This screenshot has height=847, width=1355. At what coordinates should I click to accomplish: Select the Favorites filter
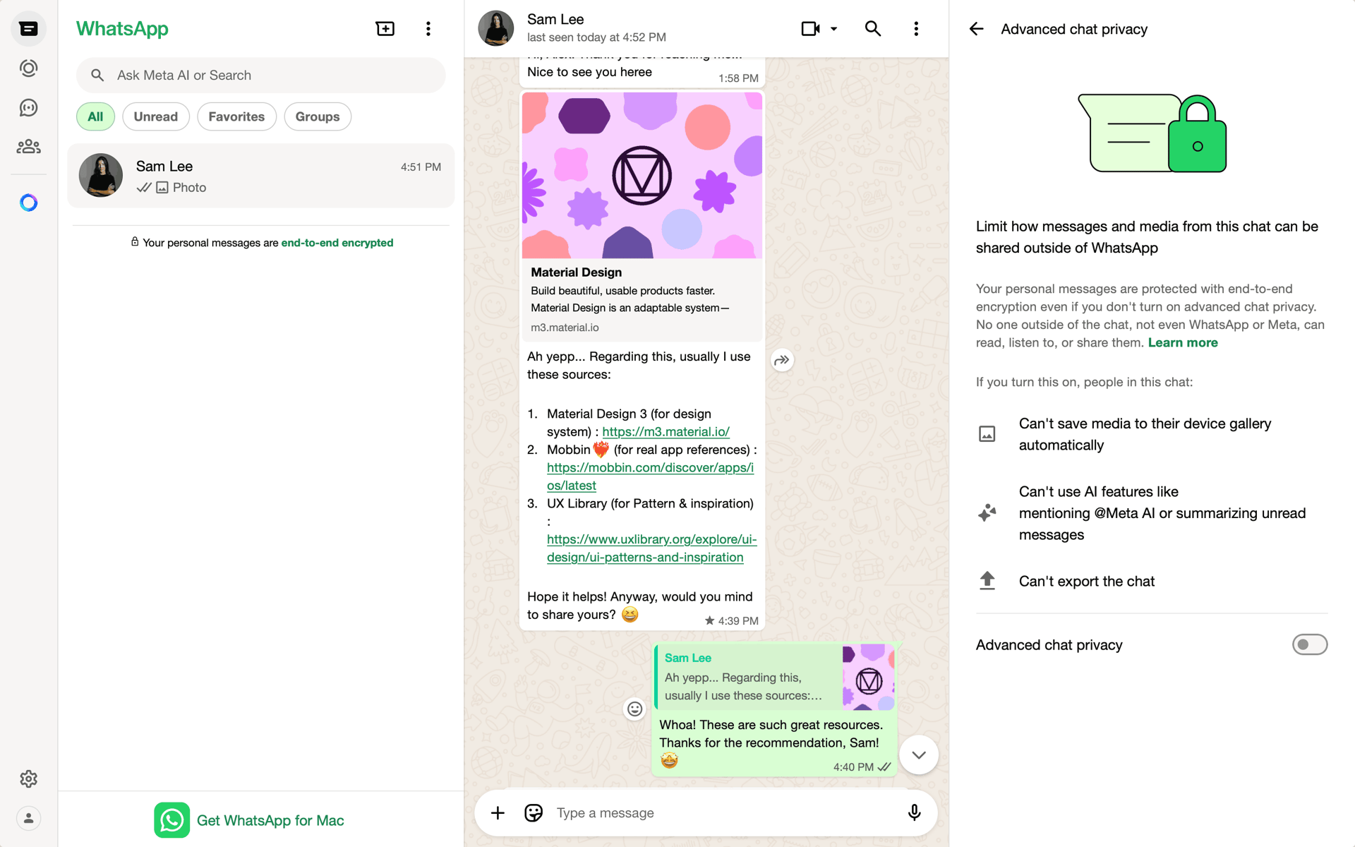click(236, 116)
